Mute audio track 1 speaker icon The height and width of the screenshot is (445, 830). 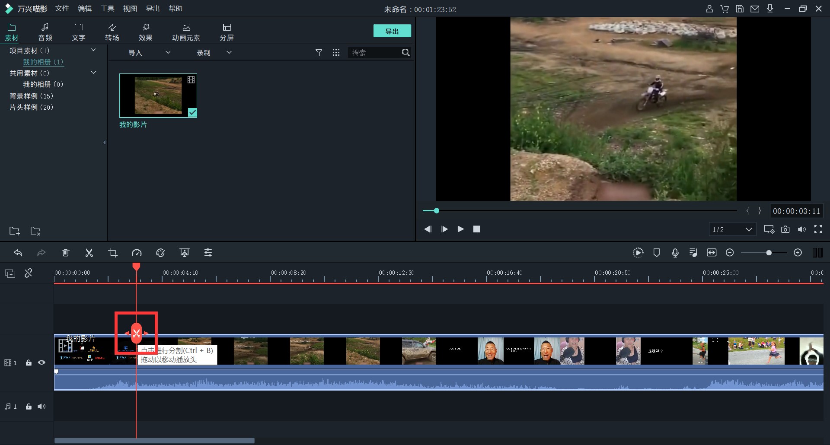41,407
